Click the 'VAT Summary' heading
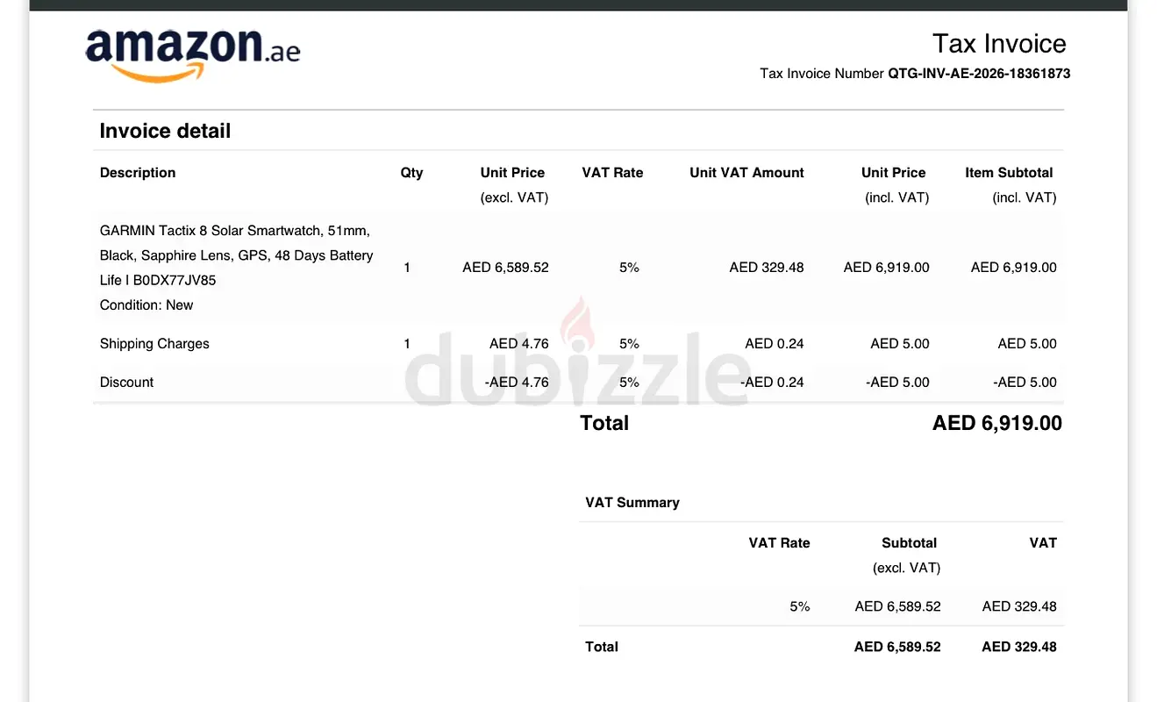Viewport: 1157px width, 702px height. coord(632,503)
